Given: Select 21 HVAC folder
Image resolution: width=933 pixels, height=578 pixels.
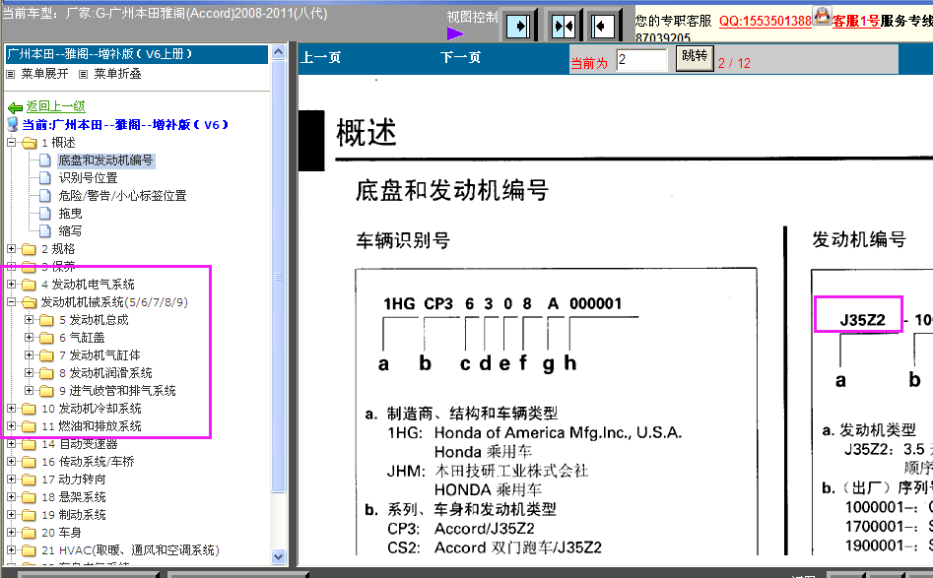Looking at the screenshot, I should (130, 550).
